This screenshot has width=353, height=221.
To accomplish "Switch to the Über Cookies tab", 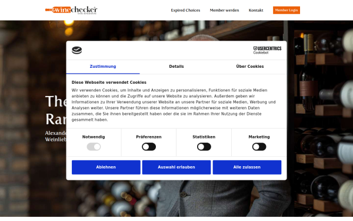I will (x=250, y=67).
